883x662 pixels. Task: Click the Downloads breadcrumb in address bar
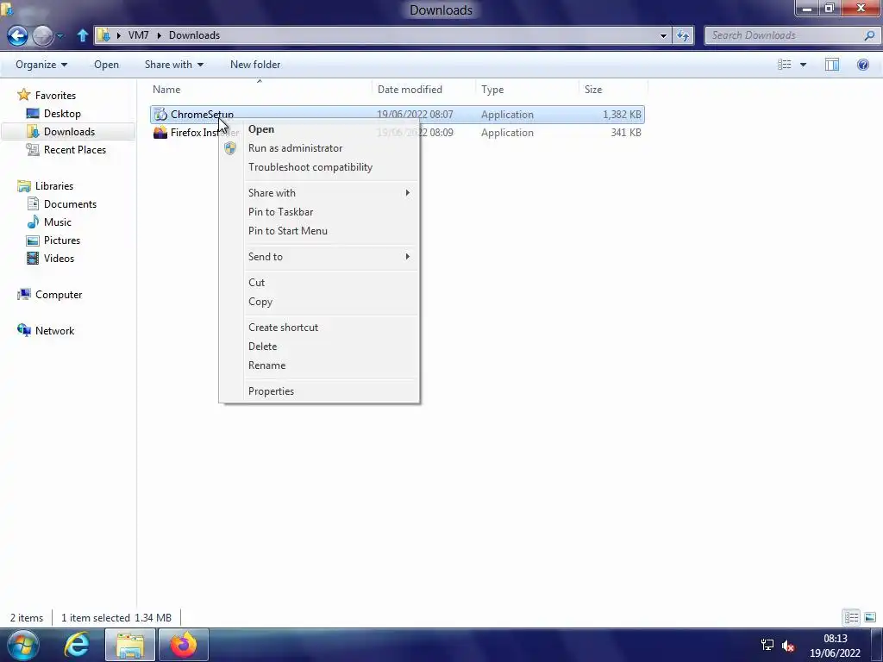pyautogui.click(x=194, y=34)
